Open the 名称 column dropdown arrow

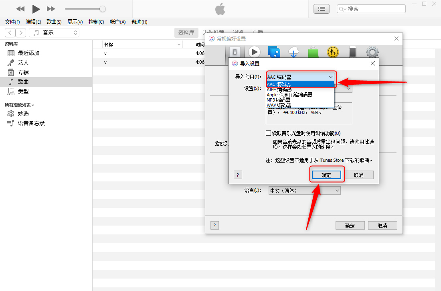(x=179, y=45)
